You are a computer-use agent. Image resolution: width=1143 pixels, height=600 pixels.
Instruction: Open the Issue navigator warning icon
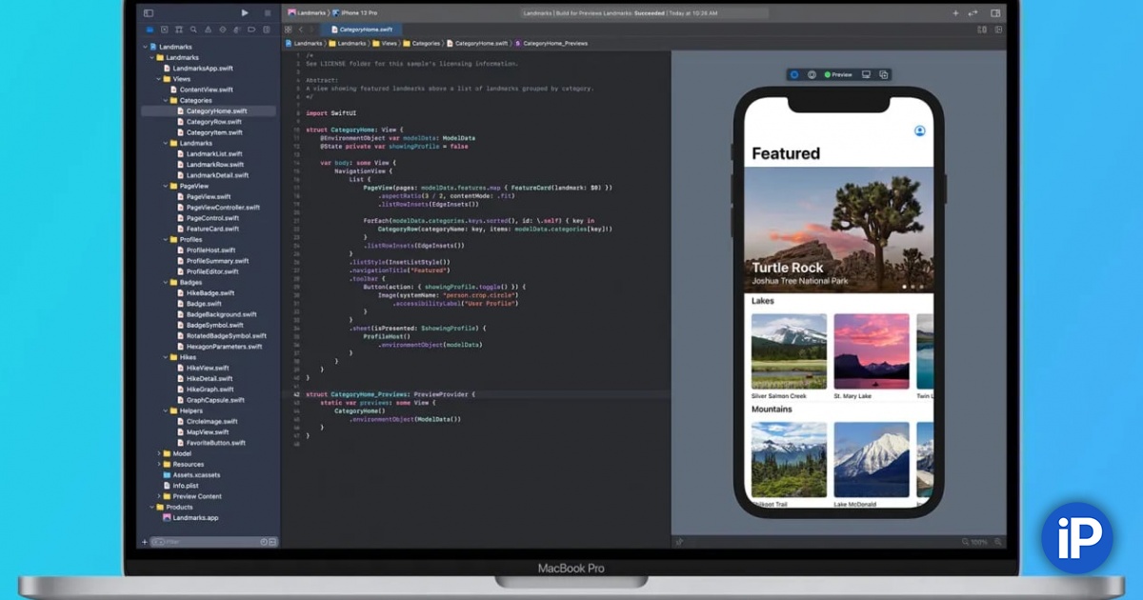(208, 30)
